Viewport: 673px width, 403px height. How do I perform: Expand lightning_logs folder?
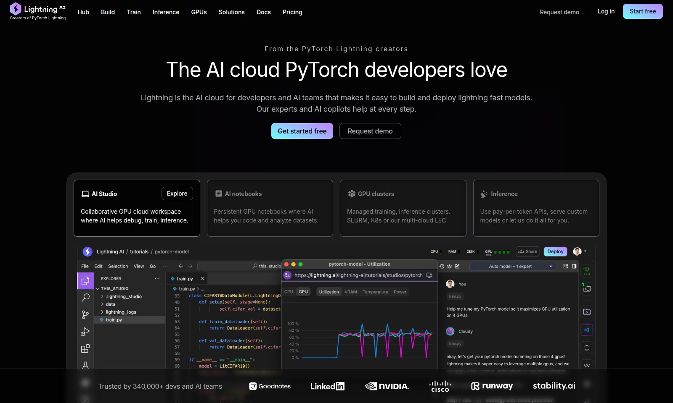(x=119, y=312)
